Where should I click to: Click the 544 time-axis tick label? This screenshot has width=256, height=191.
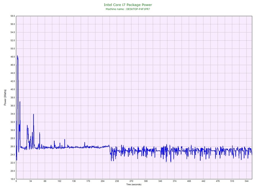coord(246,181)
